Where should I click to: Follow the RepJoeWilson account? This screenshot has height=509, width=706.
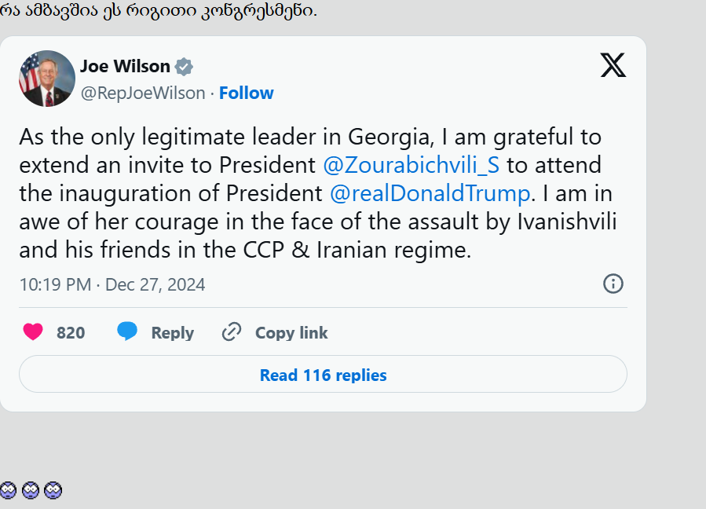[246, 93]
